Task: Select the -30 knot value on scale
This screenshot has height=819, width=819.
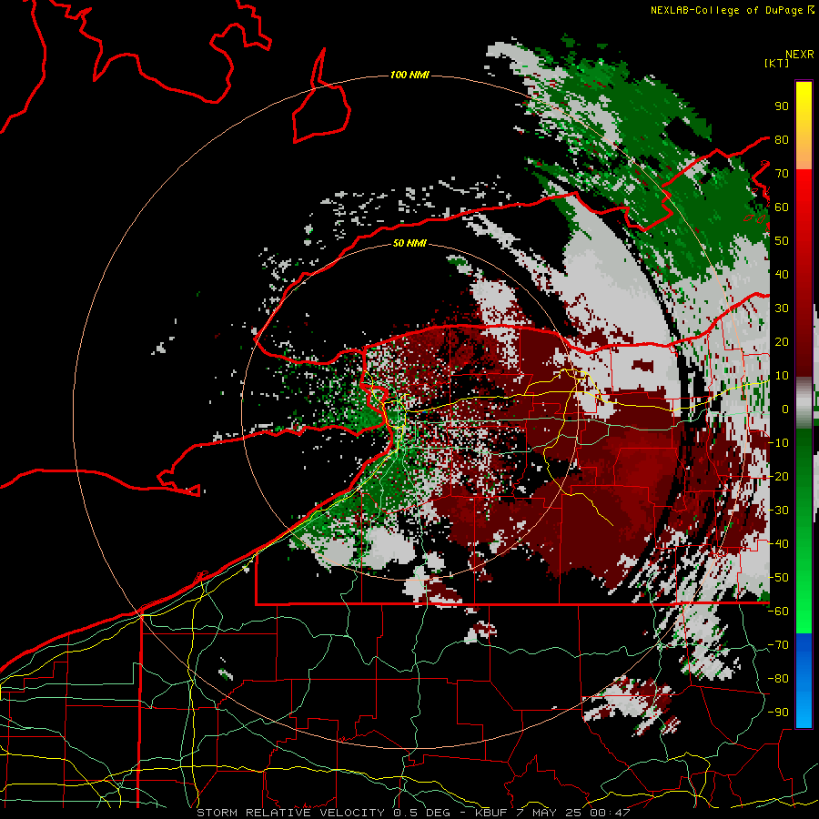Action: click(778, 511)
